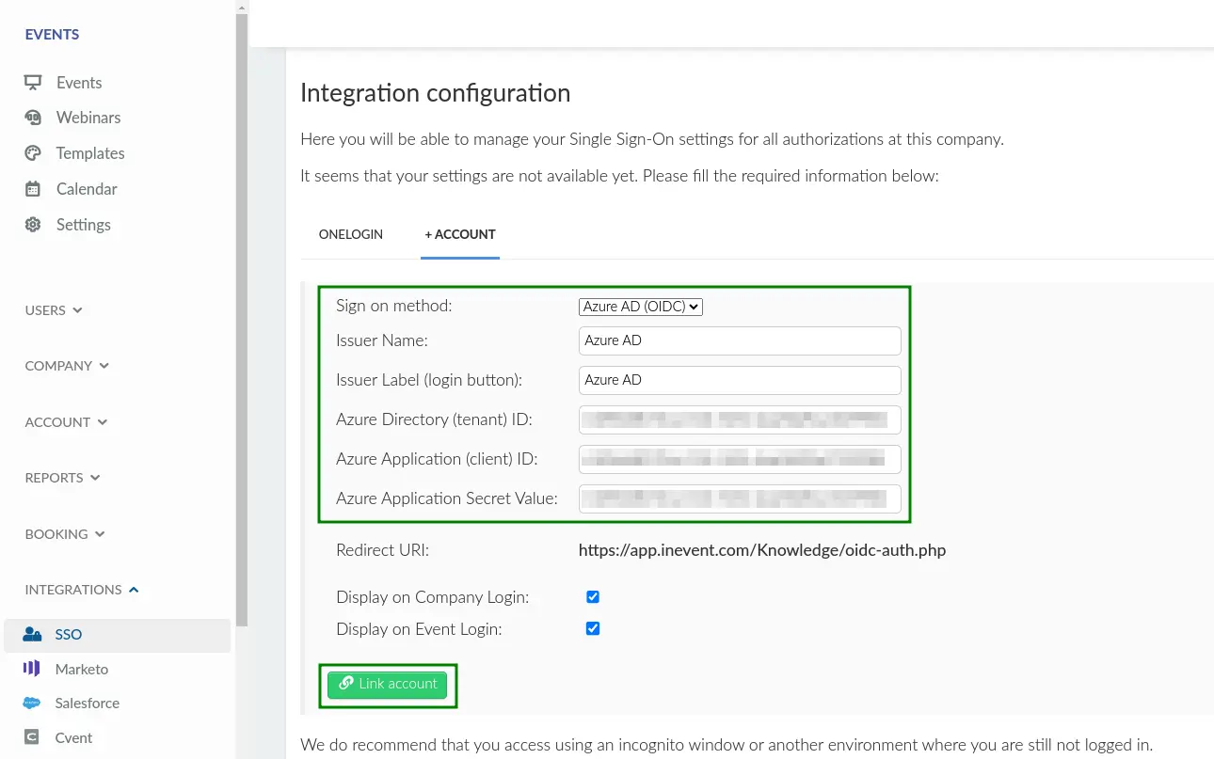
Task: Click the Calendar icon in sidebar
Action: tap(33, 189)
